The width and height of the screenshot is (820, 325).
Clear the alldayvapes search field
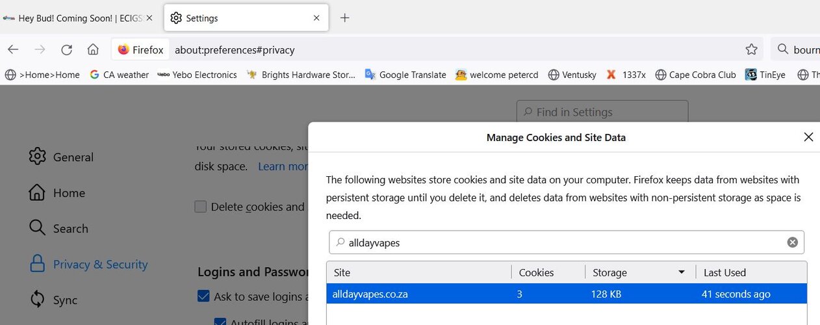coord(793,242)
